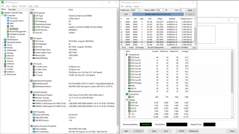This screenshot has height=134, width=239.
Task: Open Computer Name icon in the tree
Action: click(8, 21)
